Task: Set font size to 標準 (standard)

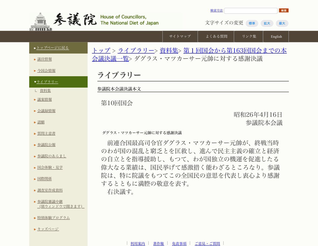Action: pos(252,23)
